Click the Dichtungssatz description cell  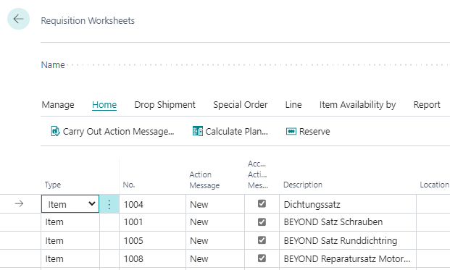pyautogui.click(x=348, y=204)
